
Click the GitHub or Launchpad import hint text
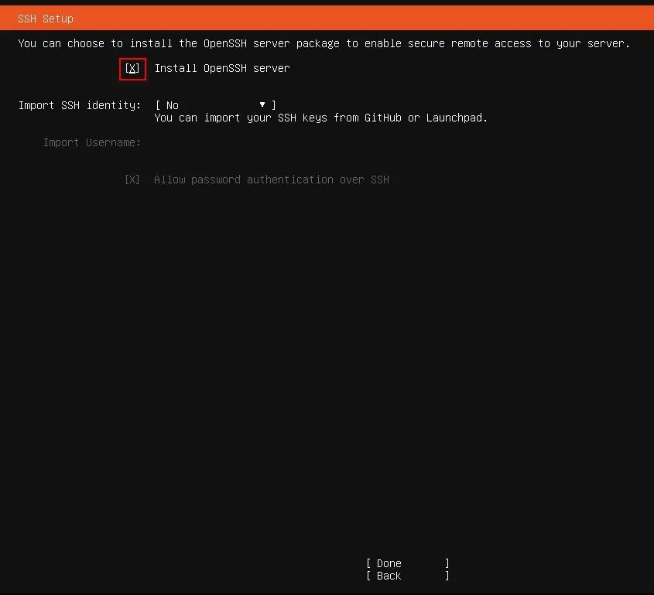tap(320, 118)
